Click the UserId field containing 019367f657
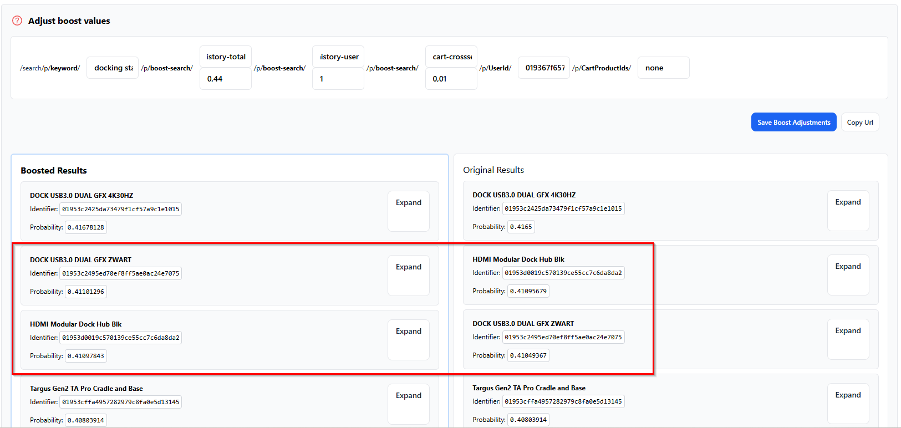The width and height of the screenshot is (901, 428). (544, 68)
